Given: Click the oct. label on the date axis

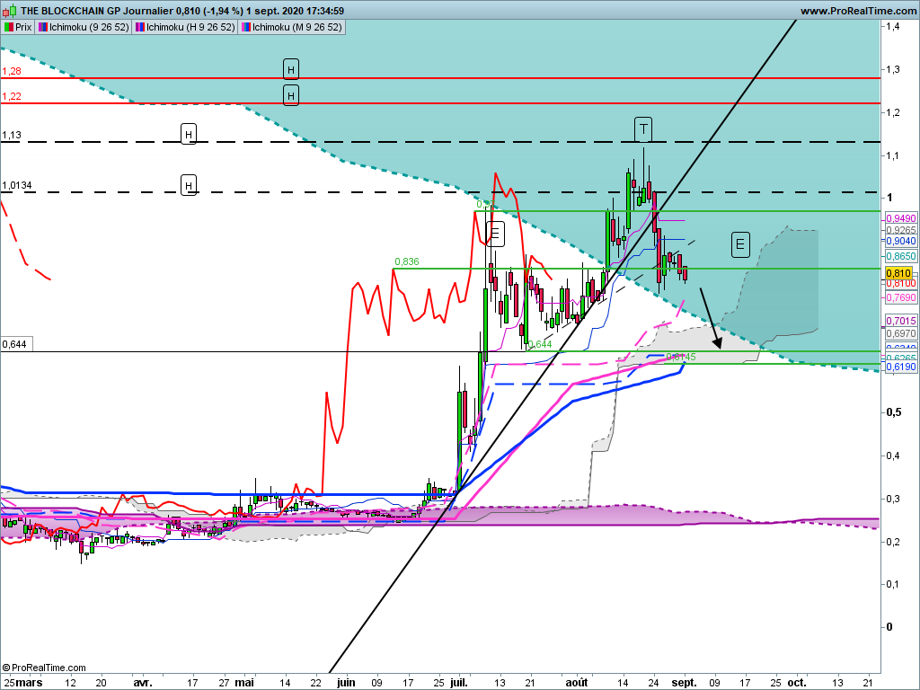Looking at the screenshot, I should pyautogui.click(x=797, y=683).
